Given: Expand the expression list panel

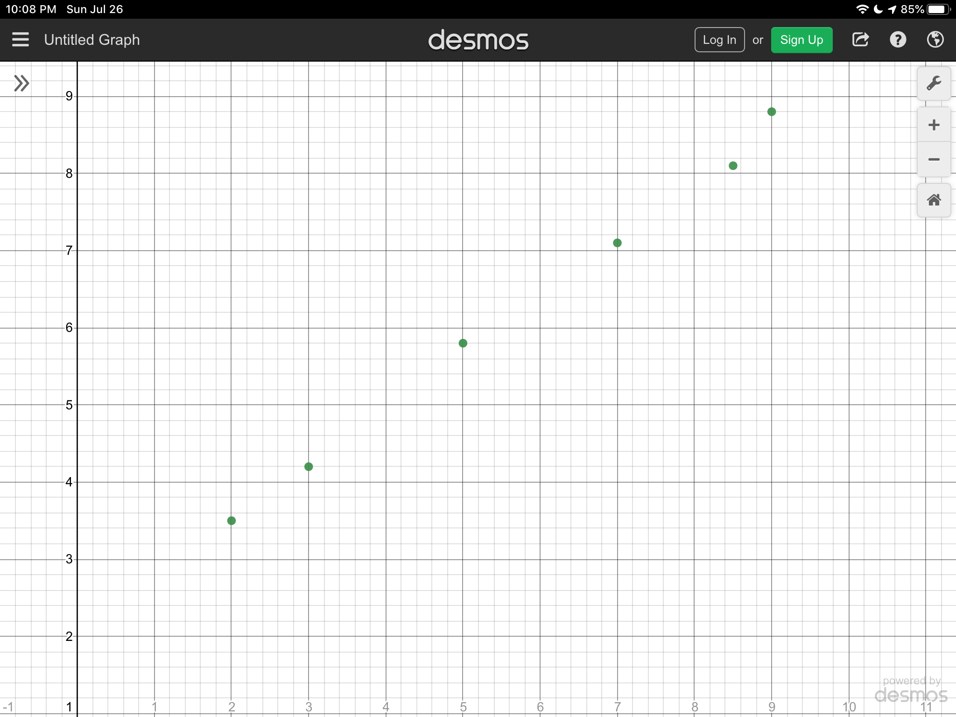Looking at the screenshot, I should [21, 83].
